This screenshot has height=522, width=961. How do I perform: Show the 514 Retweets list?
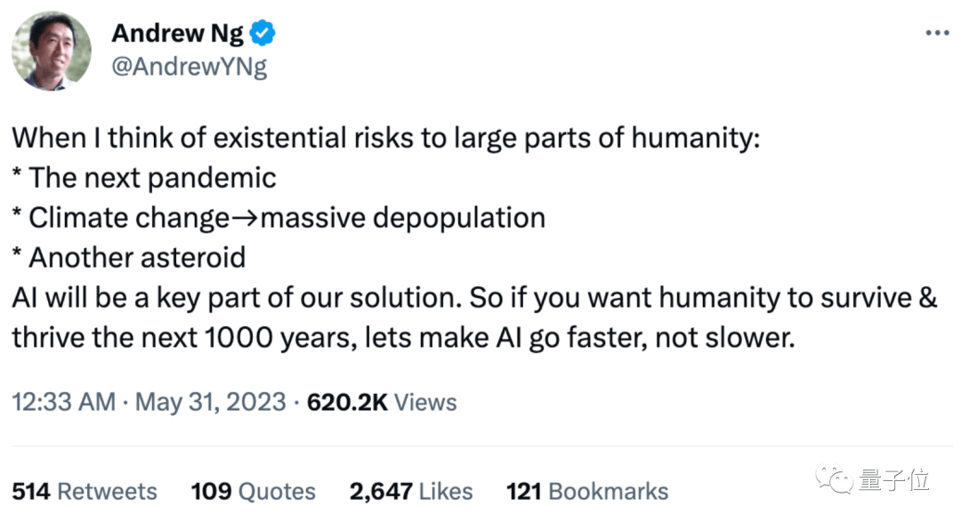(85, 492)
